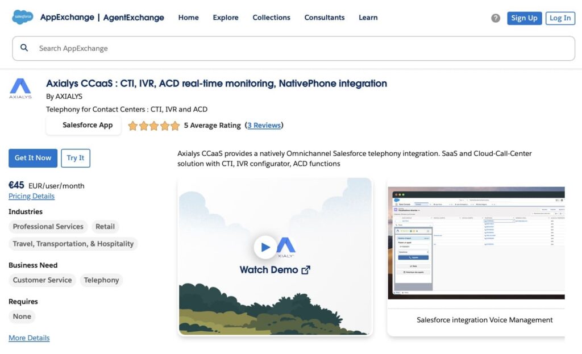Open the 3 Reviews link
The width and height of the screenshot is (582, 354).
264,126
